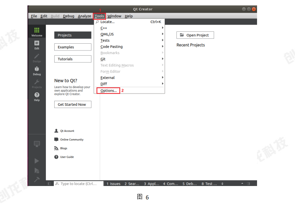Open the Window menu
Screen dimensions: 295x212
click(114, 16)
